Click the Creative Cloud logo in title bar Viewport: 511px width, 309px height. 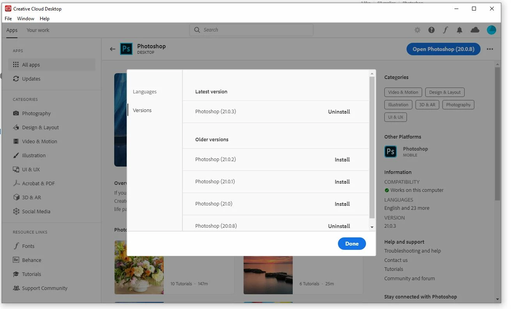[8, 9]
